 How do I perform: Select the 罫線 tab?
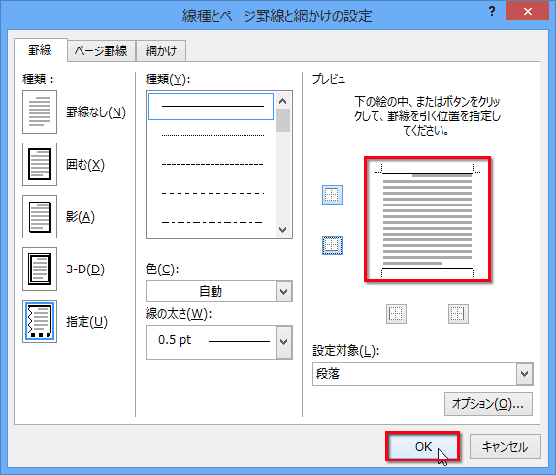point(41,50)
